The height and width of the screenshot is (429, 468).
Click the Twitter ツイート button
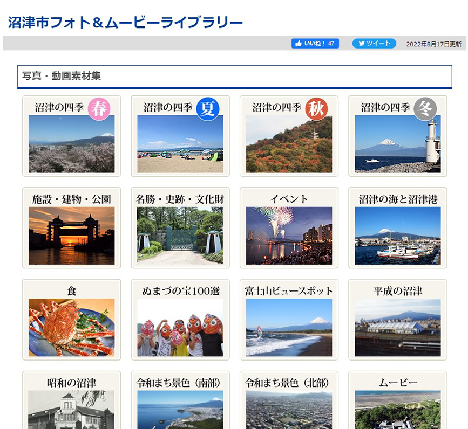374,44
